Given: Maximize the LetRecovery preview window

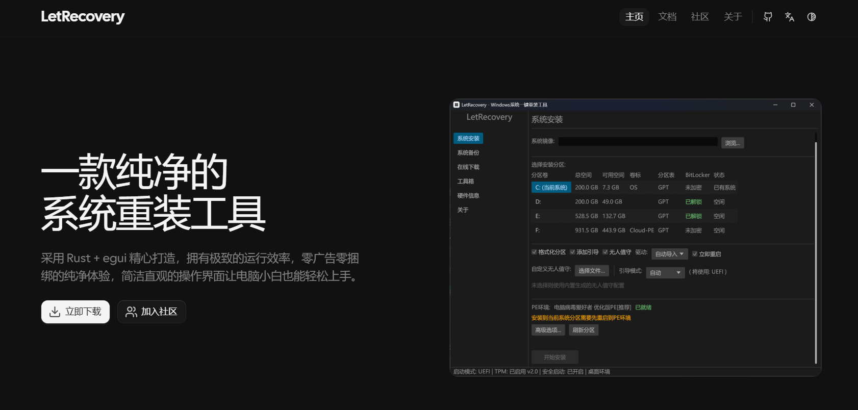Looking at the screenshot, I should point(793,105).
